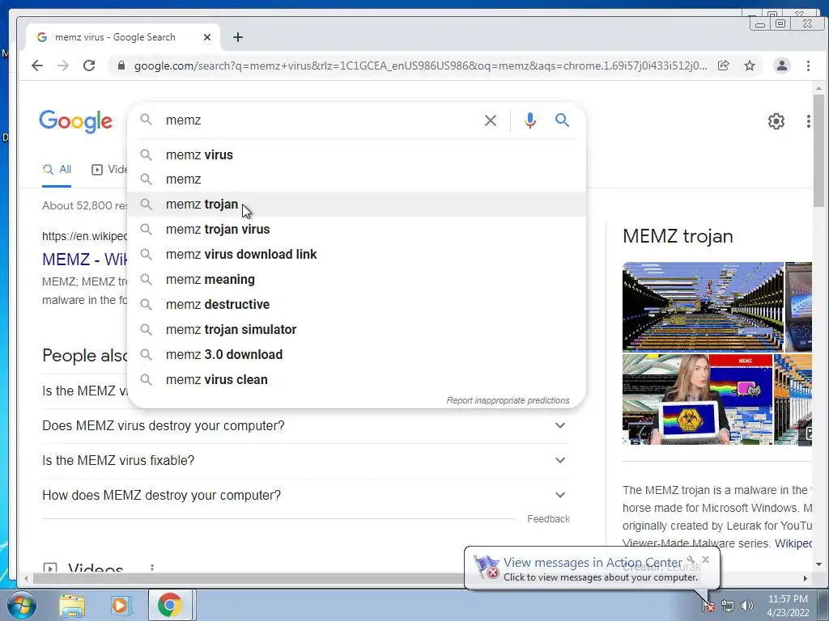Click the address bar URL
The image size is (829, 621).
click(x=420, y=65)
